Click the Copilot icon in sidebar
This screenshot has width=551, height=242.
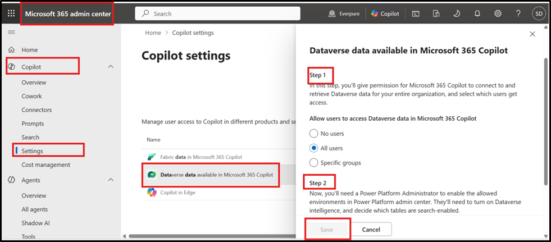12,67
